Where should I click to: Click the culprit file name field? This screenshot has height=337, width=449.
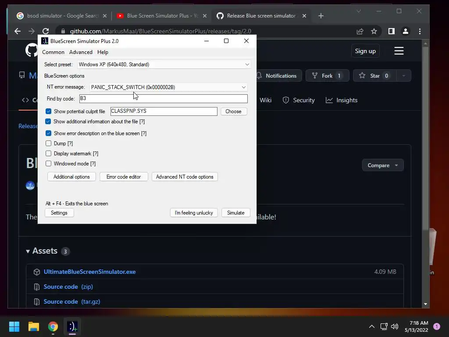coord(164,111)
